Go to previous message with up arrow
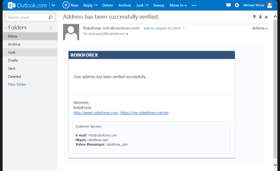280x171 pixels. [254, 17]
